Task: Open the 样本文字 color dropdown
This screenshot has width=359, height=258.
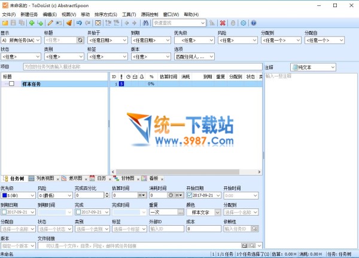Action: tap(203, 212)
